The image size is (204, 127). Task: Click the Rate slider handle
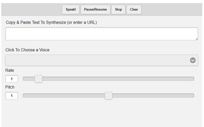[38, 79]
